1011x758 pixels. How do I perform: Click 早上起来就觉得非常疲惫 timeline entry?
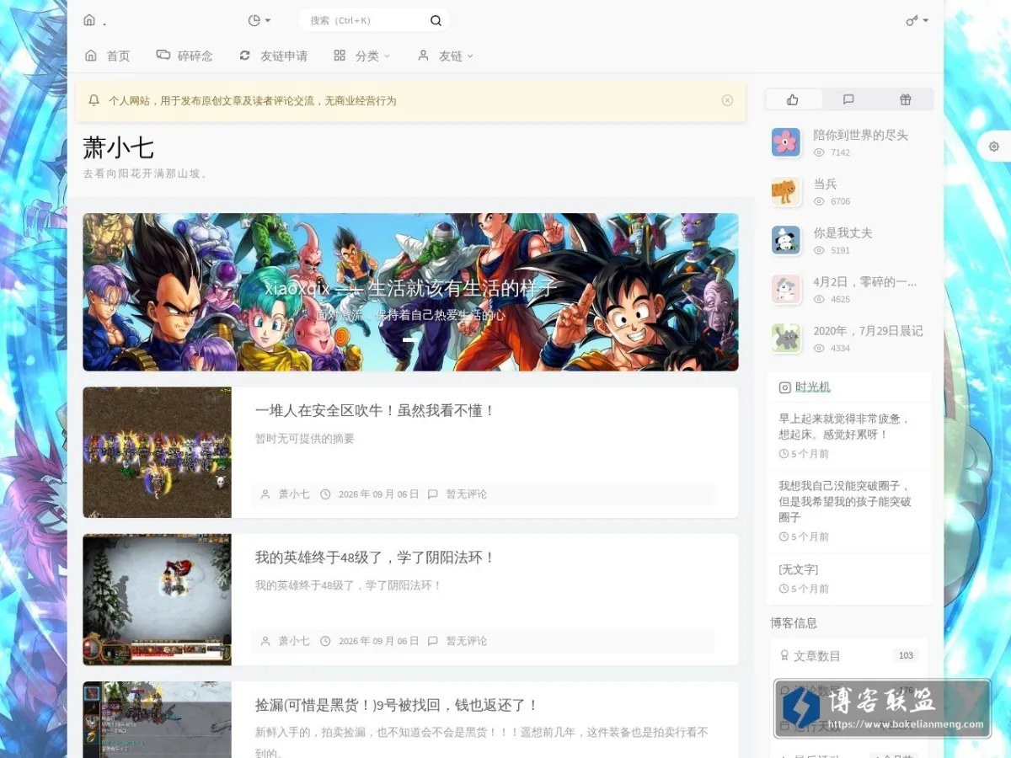click(848, 435)
